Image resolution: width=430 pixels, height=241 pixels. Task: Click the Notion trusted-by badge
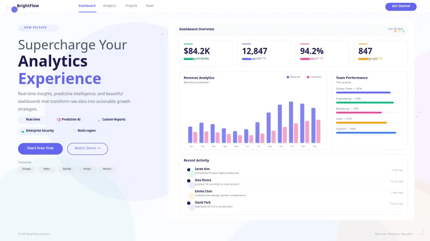point(107,169)
